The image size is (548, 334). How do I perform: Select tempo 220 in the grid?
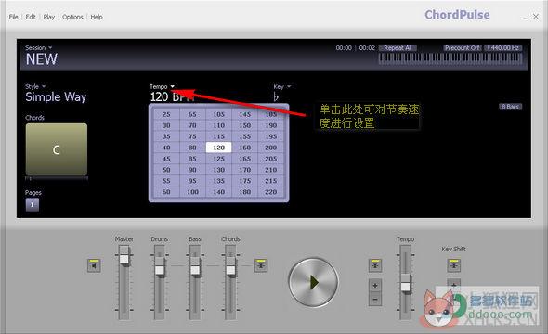[x=271, y=192]
